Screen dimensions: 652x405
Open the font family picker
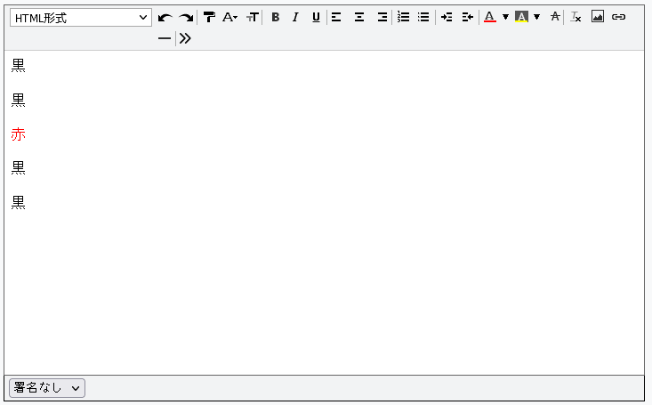click(x=229, y=17)
